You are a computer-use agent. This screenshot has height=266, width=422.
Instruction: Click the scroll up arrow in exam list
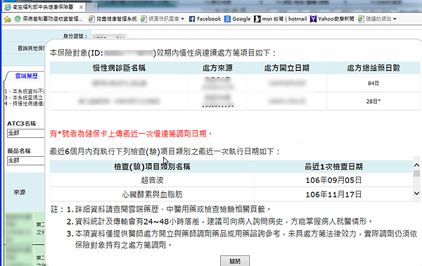[416, 165]
